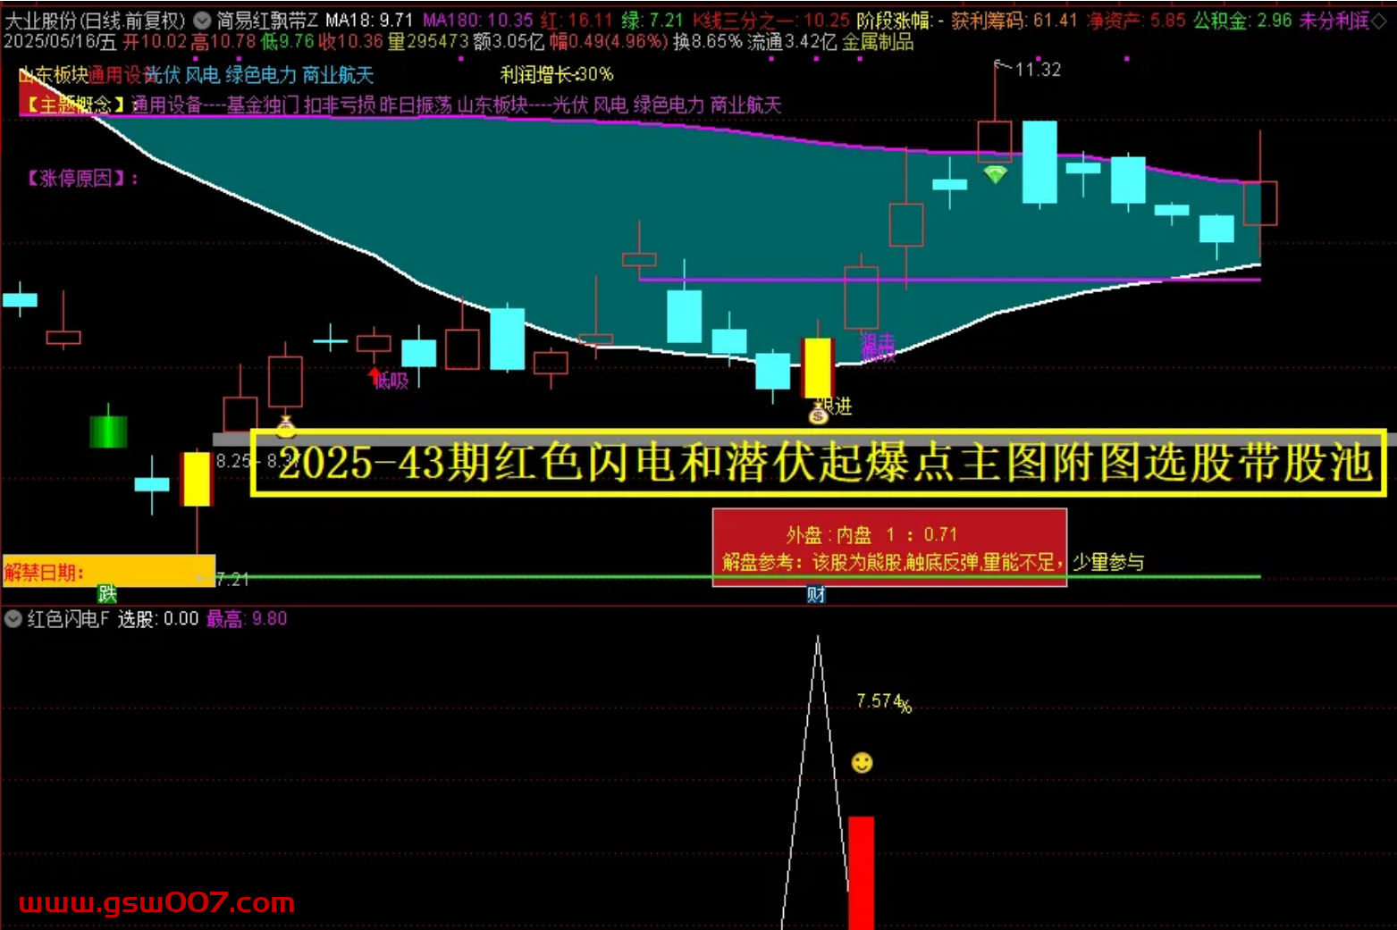Click the 【主题概念】 label
Screen dimensions: 1397x930
click(x=75, y=105)
